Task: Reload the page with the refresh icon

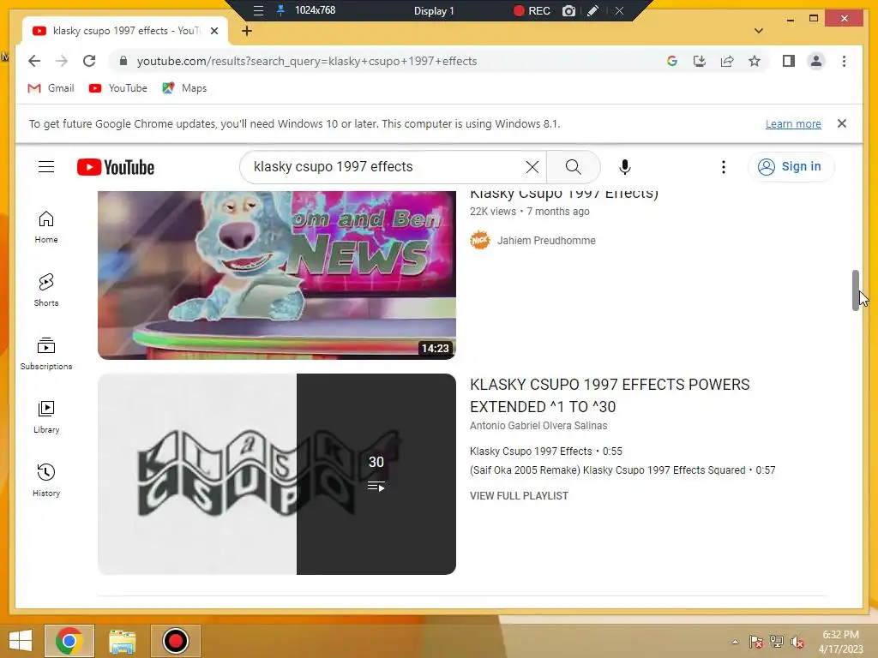Action: click(89, 61)
